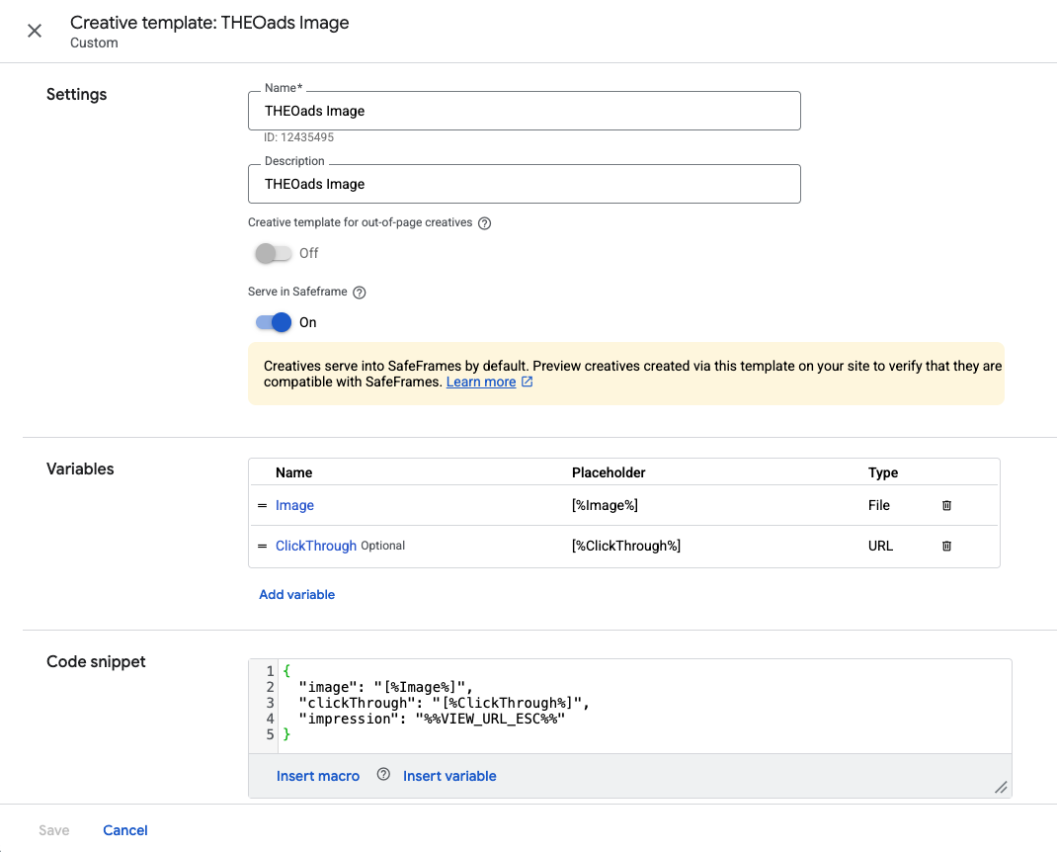Click the drag handle for ClickThrough variable
This screenshot has width=1057, height=852.
pyautogui.click(x=263, y=546)
